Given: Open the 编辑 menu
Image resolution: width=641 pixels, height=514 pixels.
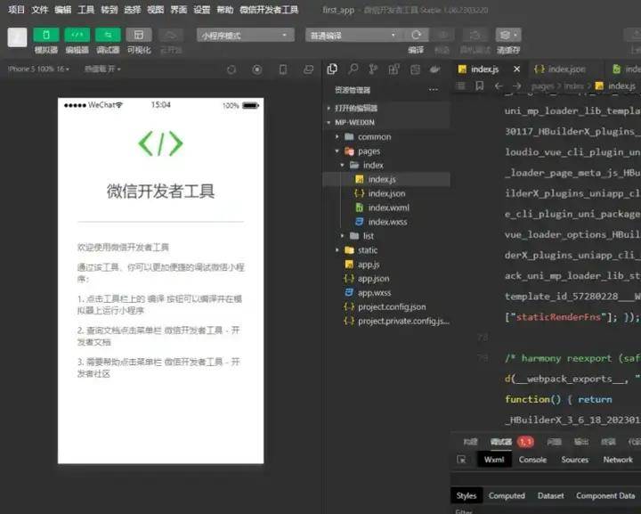Looking at the screenshot, I should pyautogui.click(x=63, y=10).
